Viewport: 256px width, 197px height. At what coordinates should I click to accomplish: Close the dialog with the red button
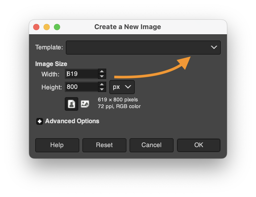(36, 27)
